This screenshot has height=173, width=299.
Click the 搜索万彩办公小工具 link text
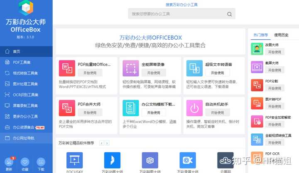point(181,5)
